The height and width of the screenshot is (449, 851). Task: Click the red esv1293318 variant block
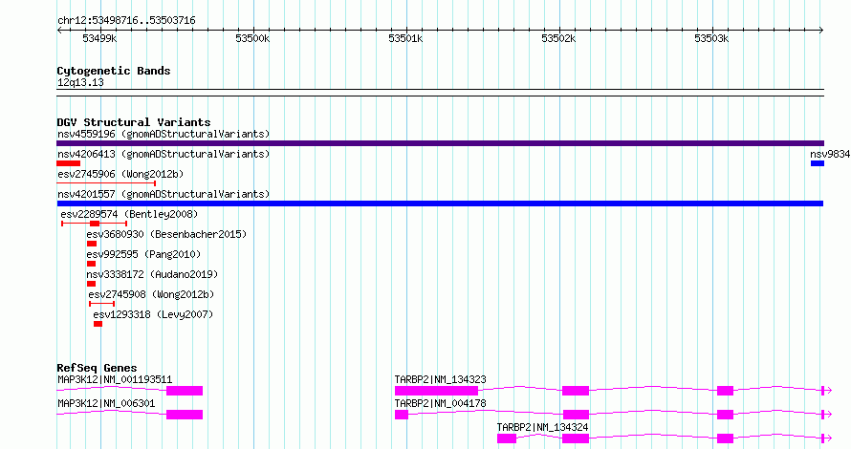(98, 324)
